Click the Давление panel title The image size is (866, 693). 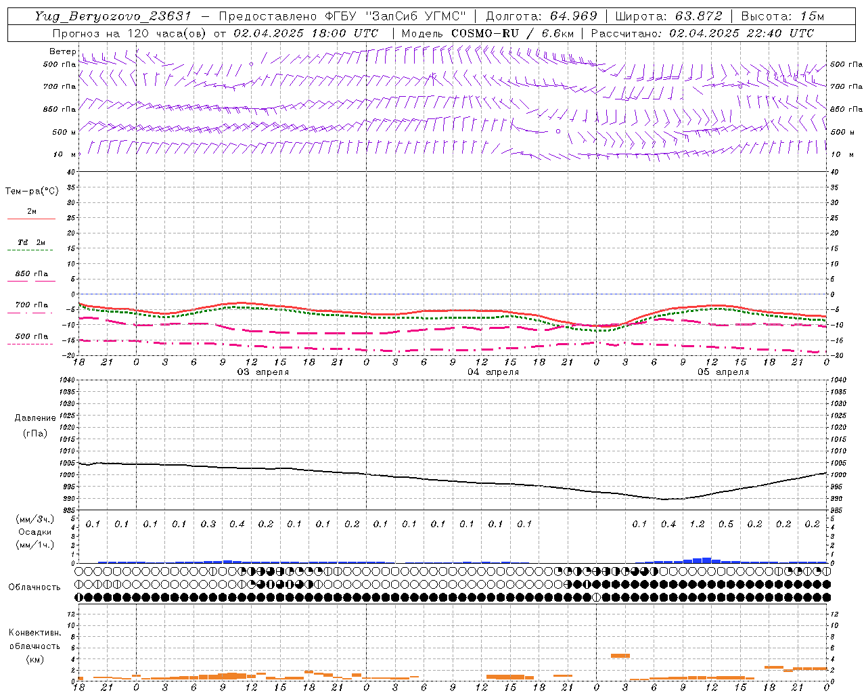(35, 418)
